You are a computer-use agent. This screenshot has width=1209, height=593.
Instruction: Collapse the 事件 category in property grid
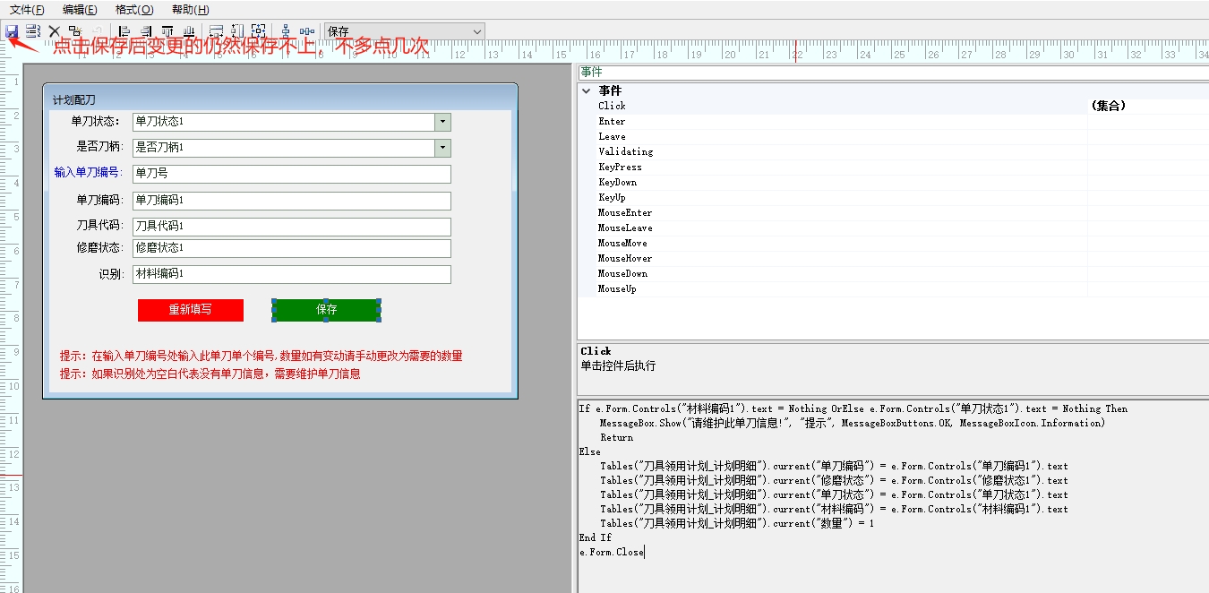[587, 90]
